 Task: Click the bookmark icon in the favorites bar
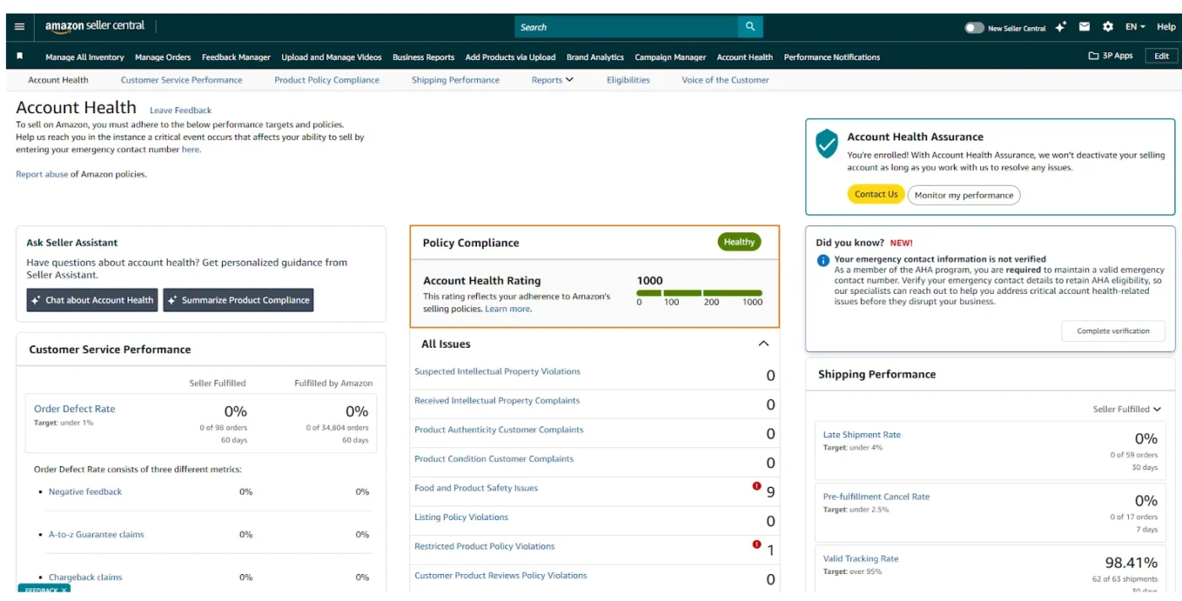click(20, 57)
